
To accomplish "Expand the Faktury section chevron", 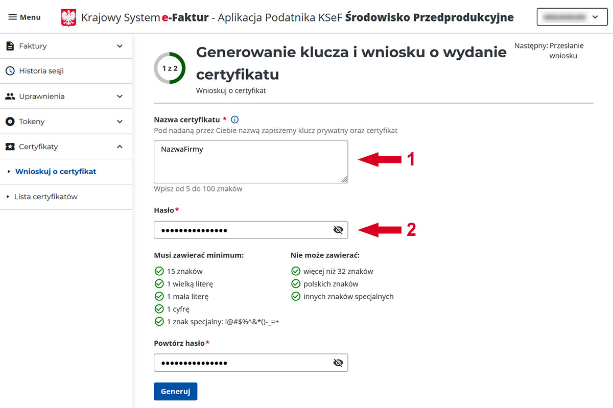I will [120, 46].
